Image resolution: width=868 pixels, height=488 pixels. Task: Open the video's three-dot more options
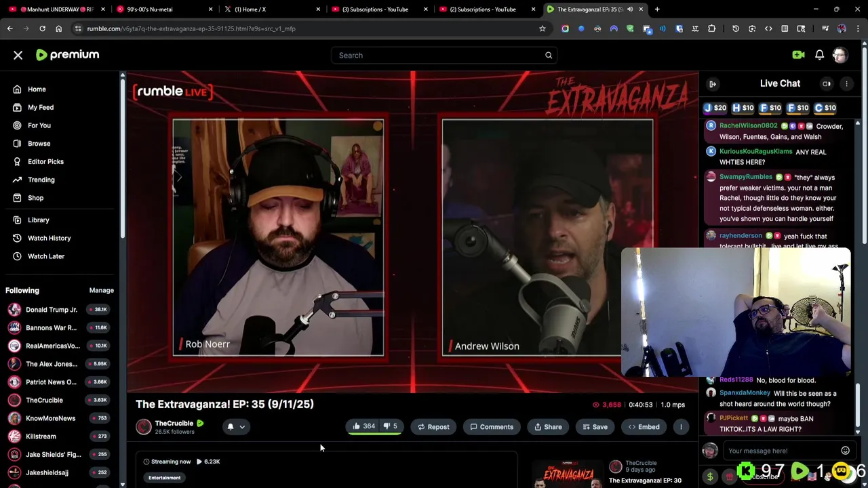coord(681,427)
